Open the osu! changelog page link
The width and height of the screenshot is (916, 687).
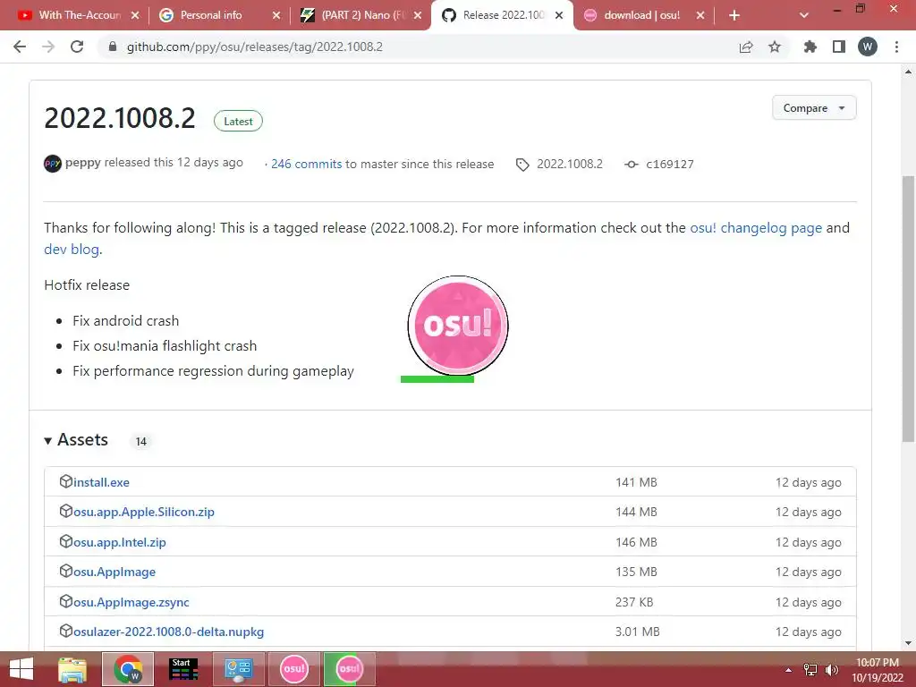(x=756, y=228)
